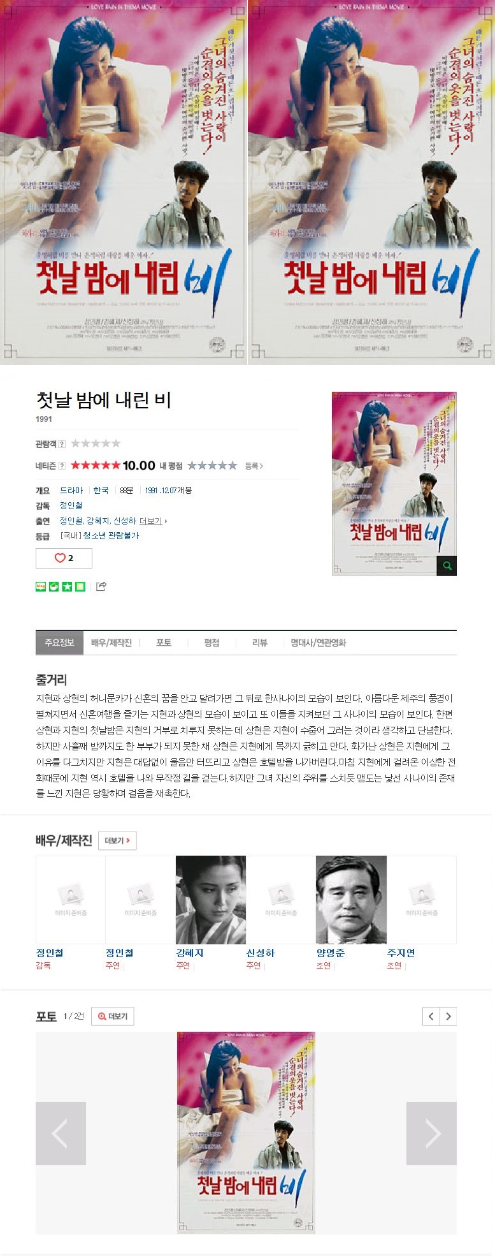The height and width of the screenshot is (1257, 495).
Task: Click the 관람객 help question mark
Action: point(62,444)
